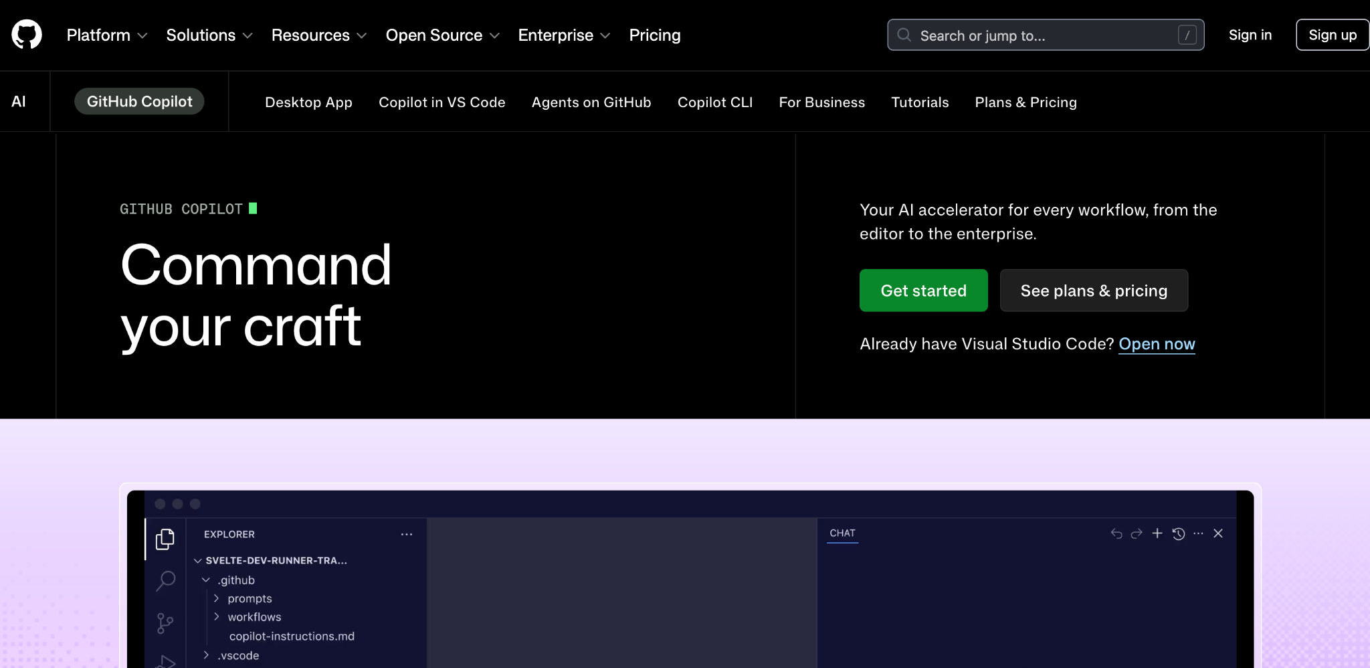Screen dimensions: 1370x668
Task: Follow the Open now link
Action: (x=1157, y=344)
